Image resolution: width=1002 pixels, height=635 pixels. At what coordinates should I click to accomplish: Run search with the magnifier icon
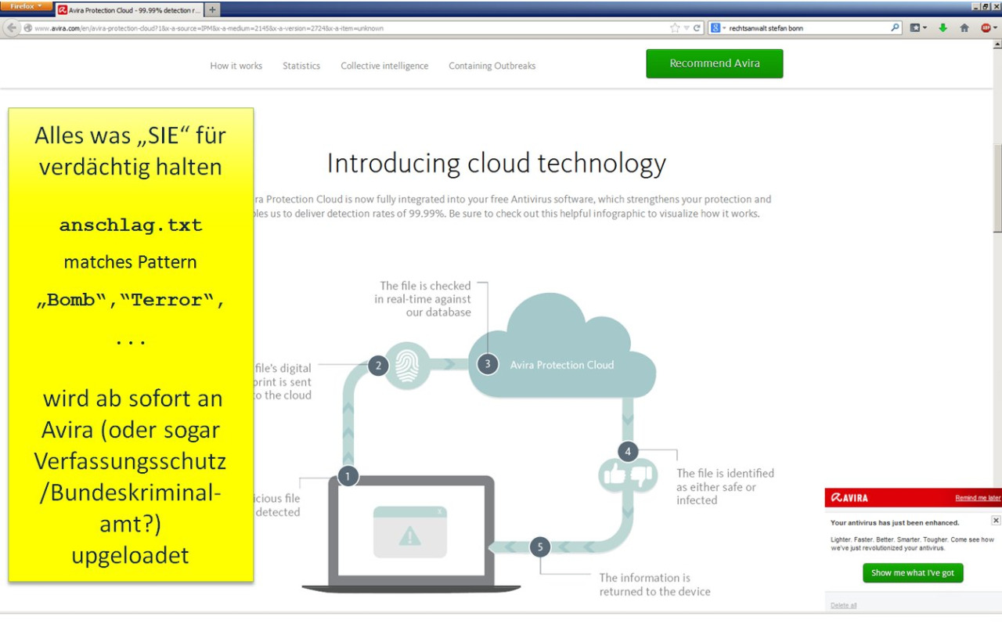896,27
